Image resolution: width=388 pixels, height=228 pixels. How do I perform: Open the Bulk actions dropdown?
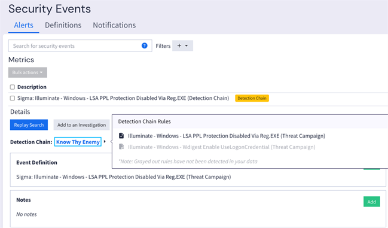(28, 72)
